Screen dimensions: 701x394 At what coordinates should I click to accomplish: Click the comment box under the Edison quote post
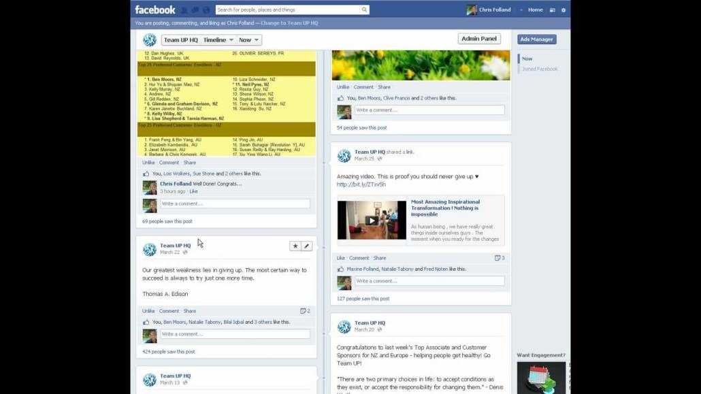coord(235,334)
